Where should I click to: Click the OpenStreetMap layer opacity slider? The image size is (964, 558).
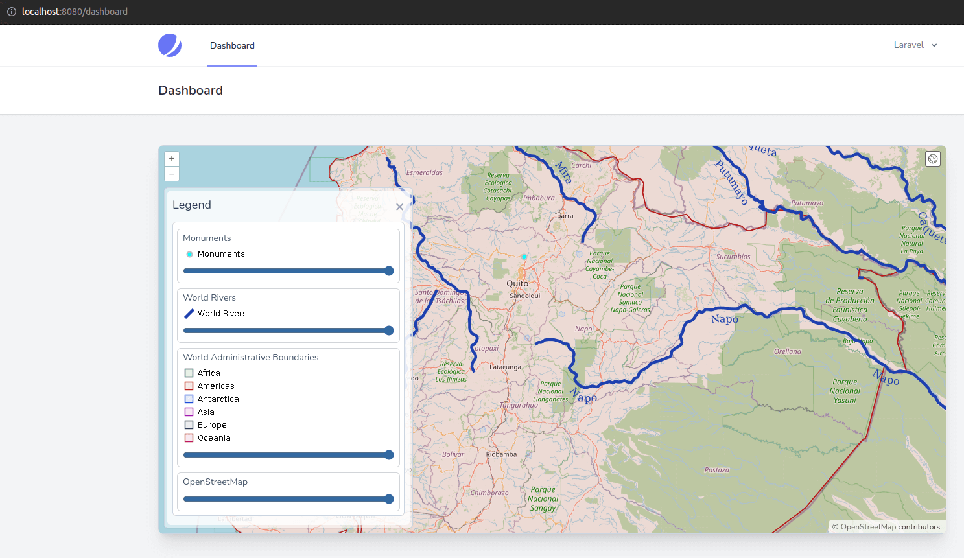point(288,499)
